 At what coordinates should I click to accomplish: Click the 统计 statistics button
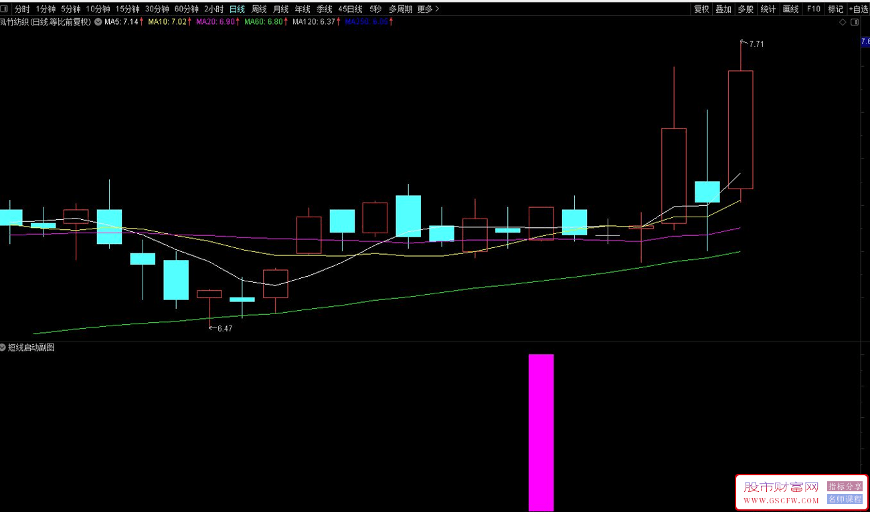768,9
